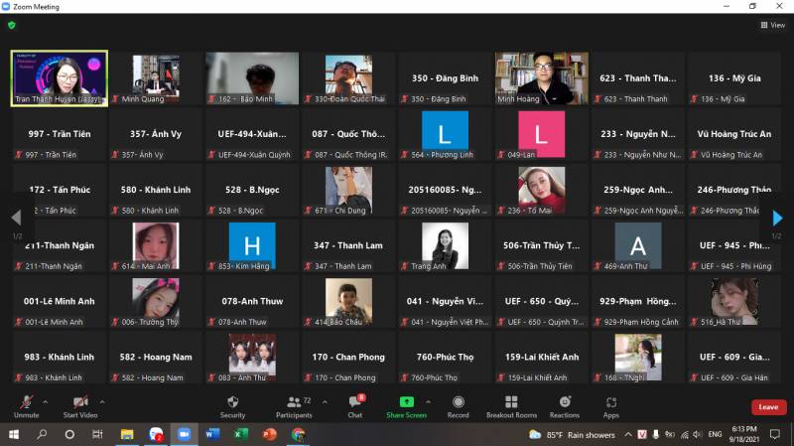Screen dimensions: 794x446
Task: Open the Reactions menu
Action: tap(564, 405)
